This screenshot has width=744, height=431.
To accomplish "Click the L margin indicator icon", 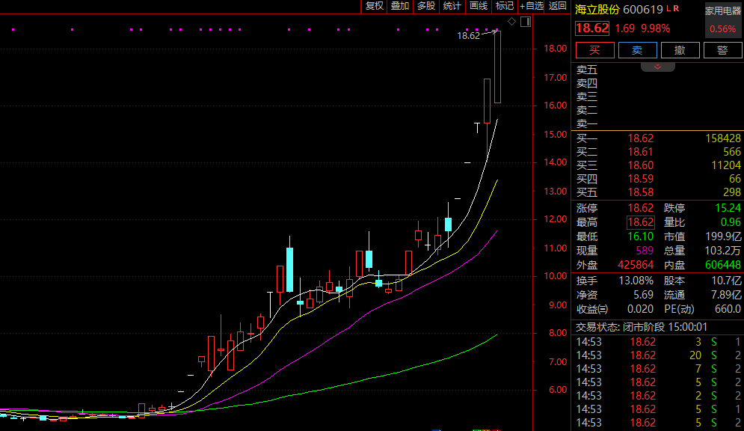I will click(x=668, y=8).
